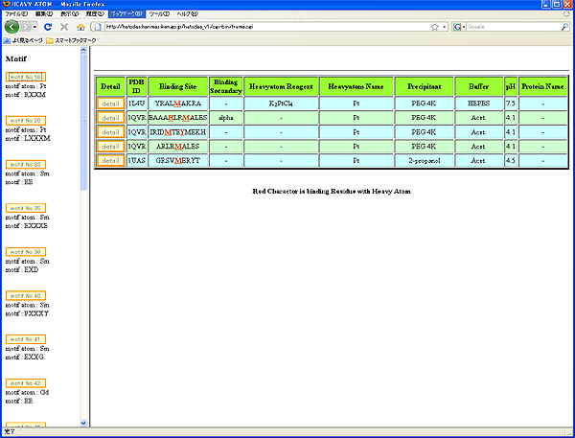Click the bookmark star in URL bar
The image size is (575, 438).
coord(434,27)
